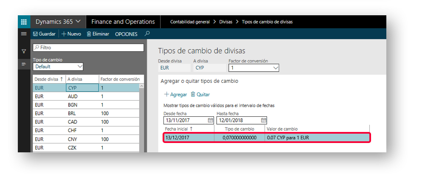Click conversion factor 100 in CNY row

coord(119,139)
